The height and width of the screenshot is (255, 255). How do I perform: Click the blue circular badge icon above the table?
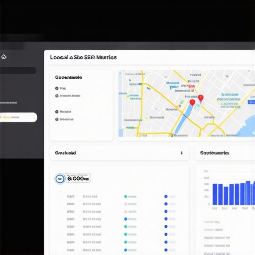60,179
